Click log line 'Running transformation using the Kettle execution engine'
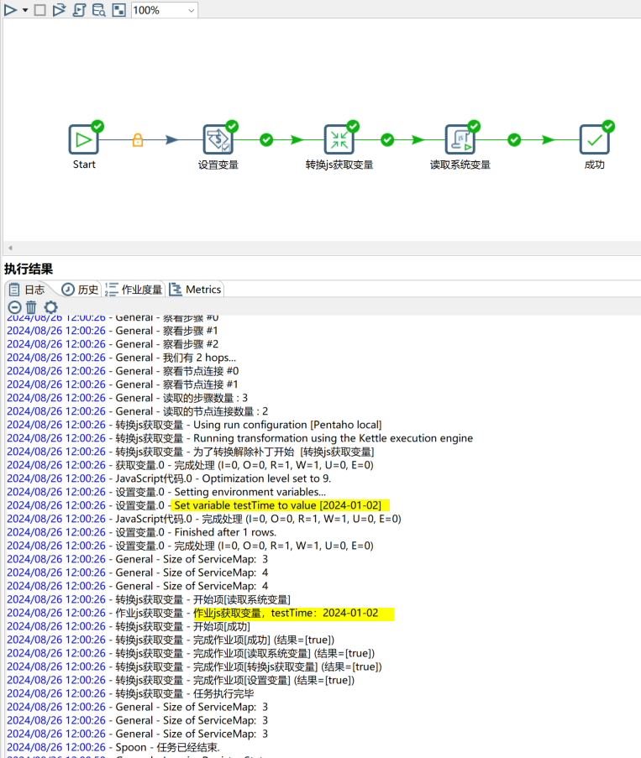The image size is (641, 758). (x=333, y=438)
